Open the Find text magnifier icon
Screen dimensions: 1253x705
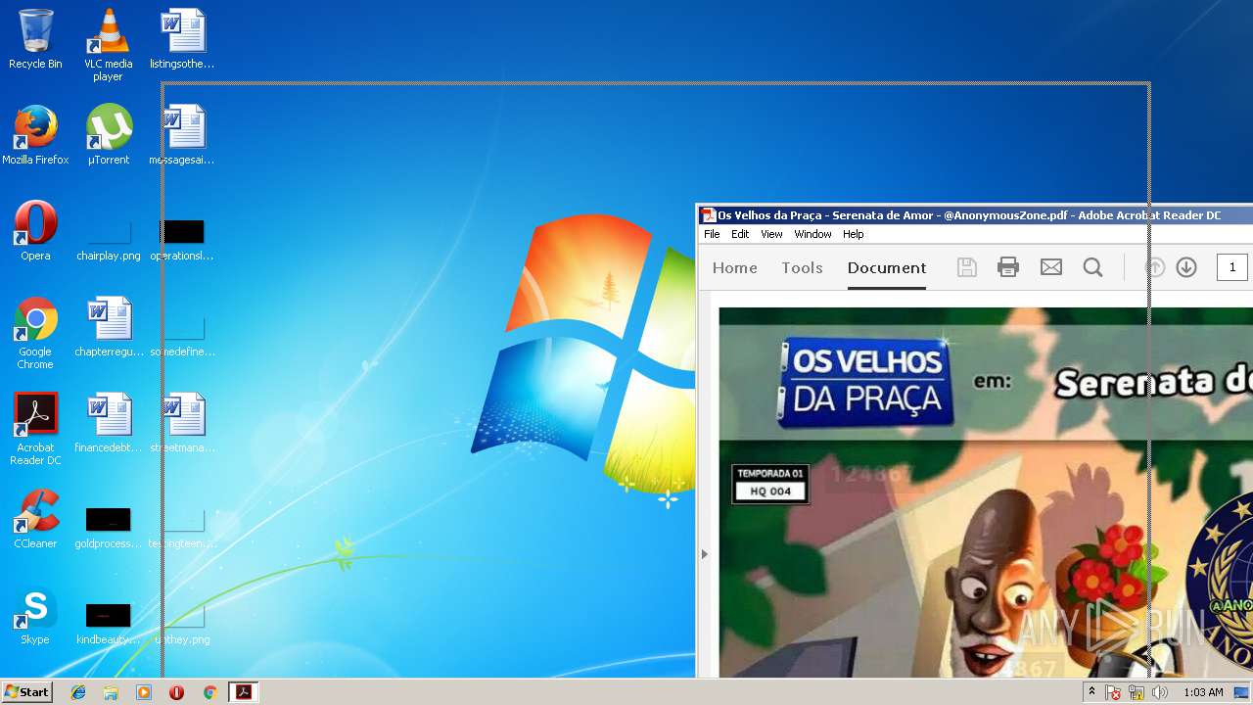(1093, 267)
